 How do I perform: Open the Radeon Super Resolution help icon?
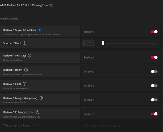[x=40, y=30]
